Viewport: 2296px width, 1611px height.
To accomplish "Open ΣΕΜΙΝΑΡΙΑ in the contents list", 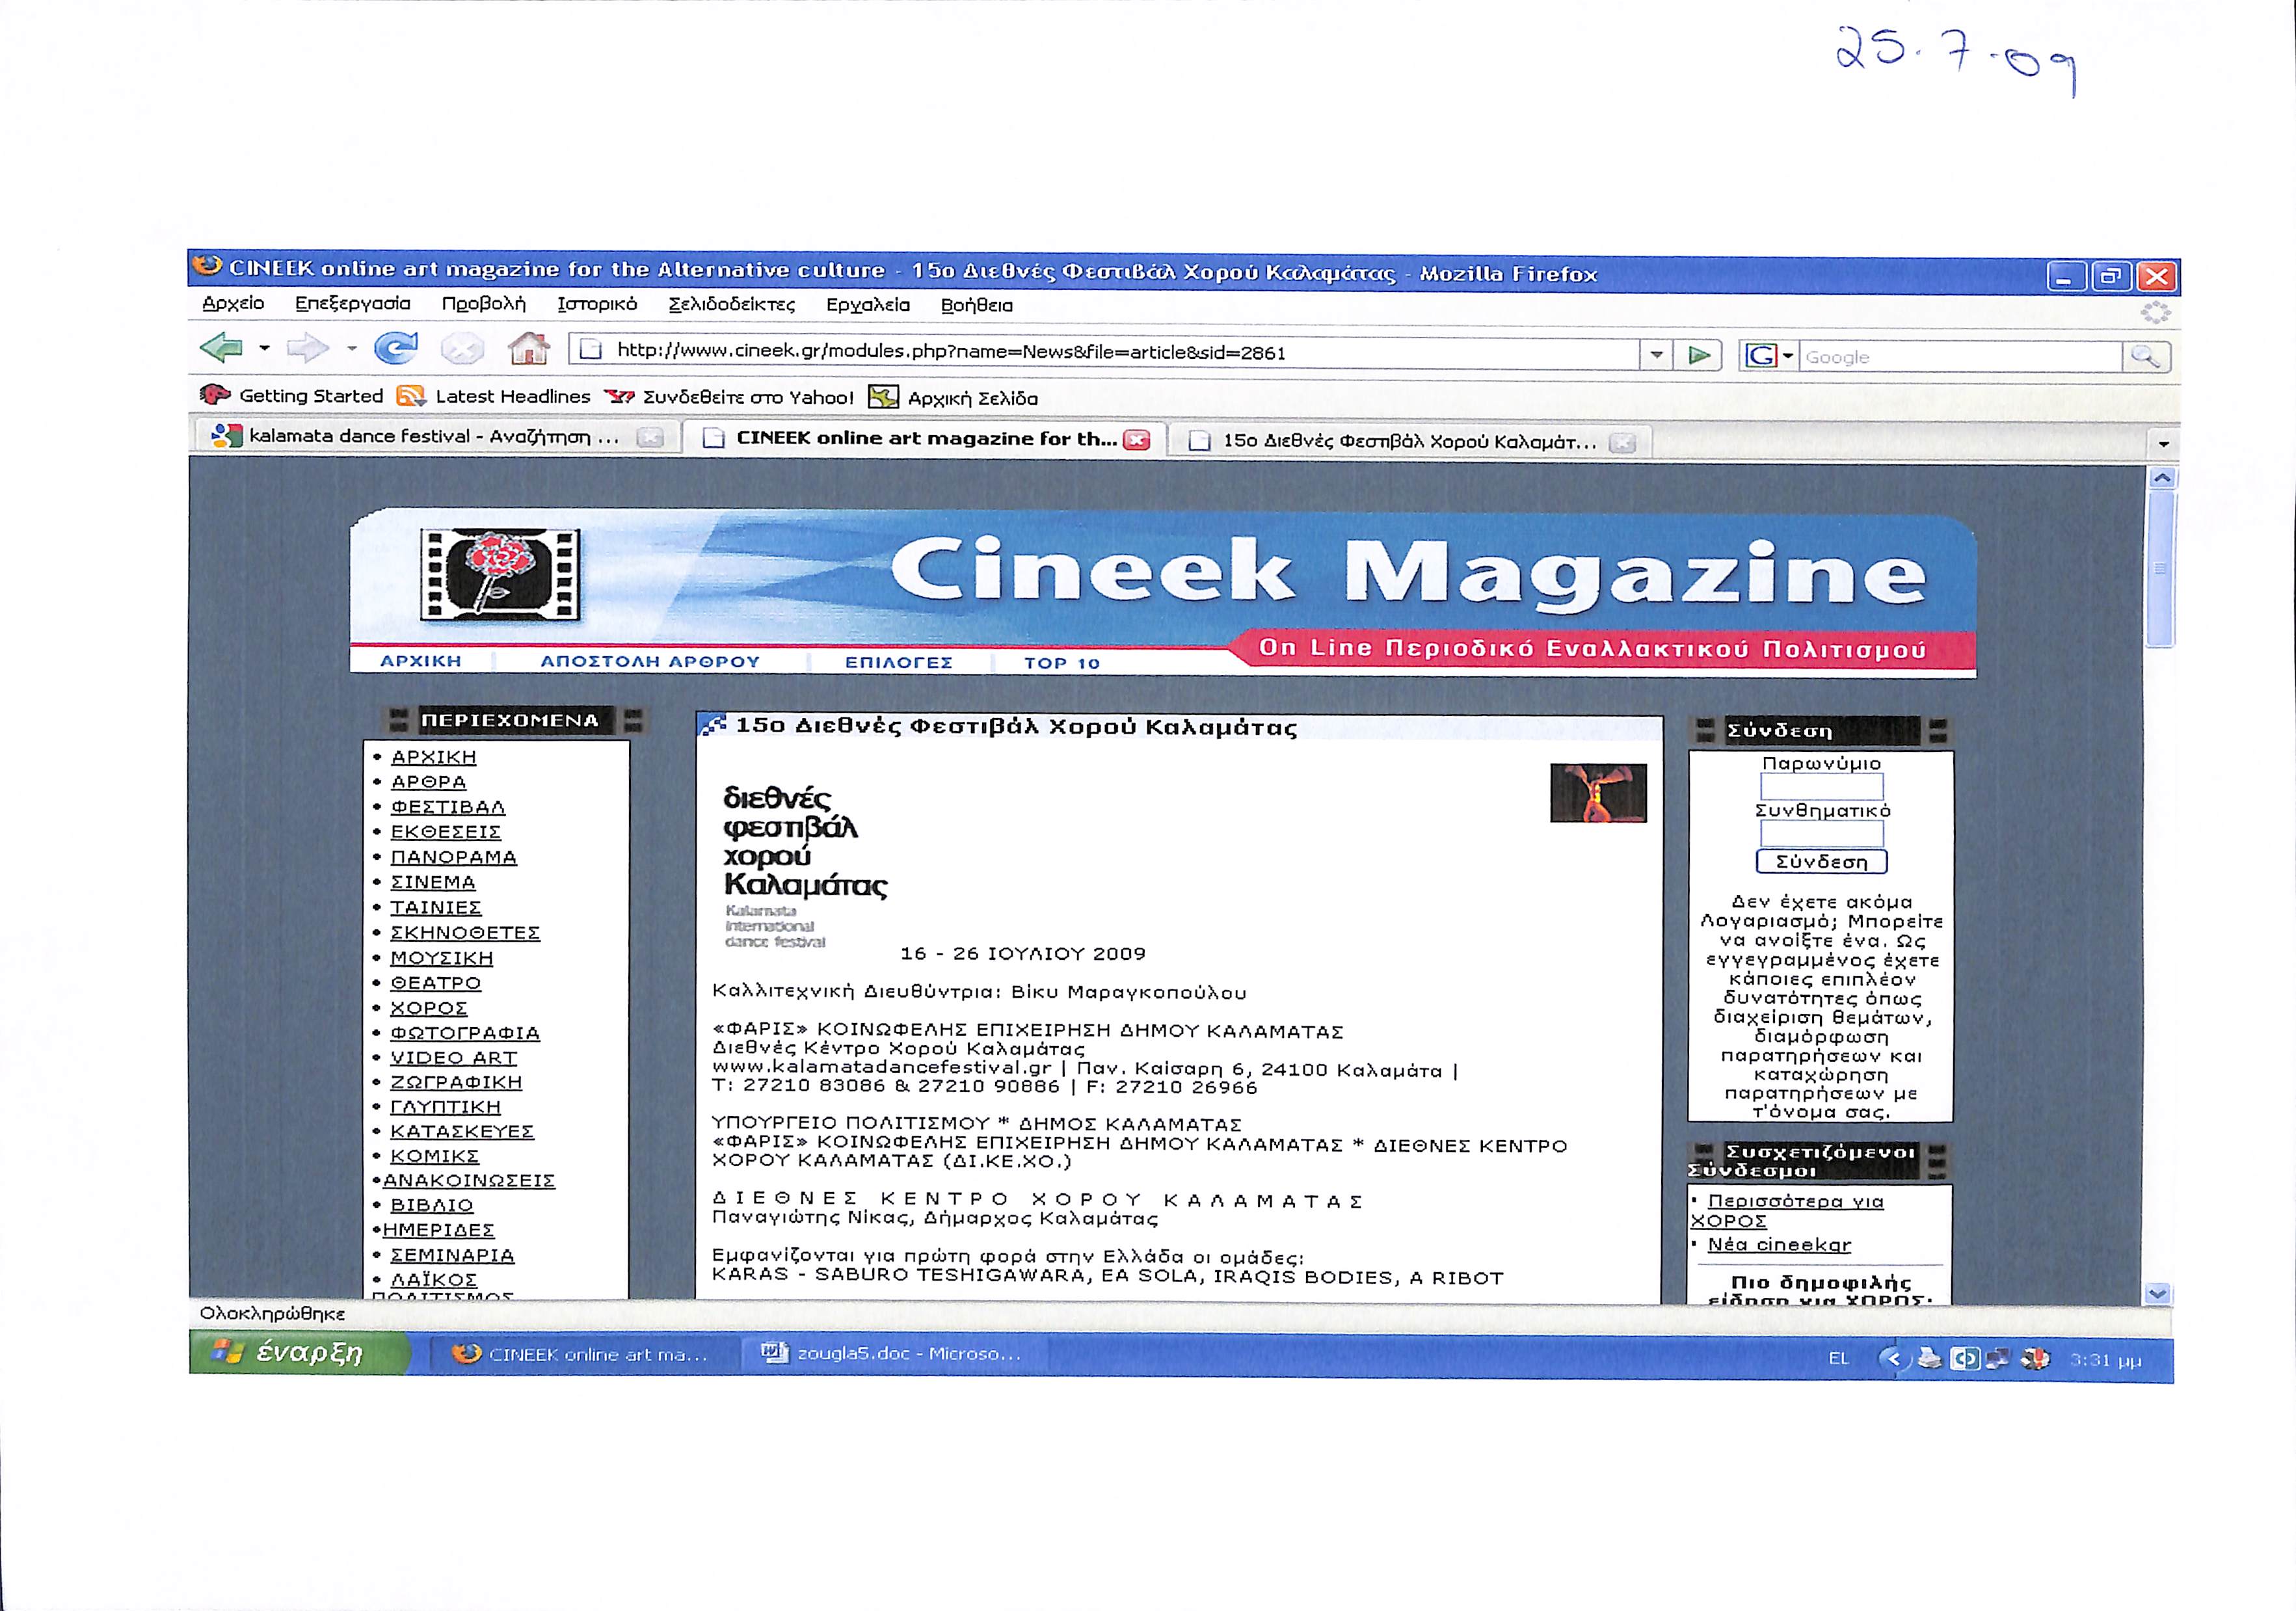I will click(x=453, y=1255).
